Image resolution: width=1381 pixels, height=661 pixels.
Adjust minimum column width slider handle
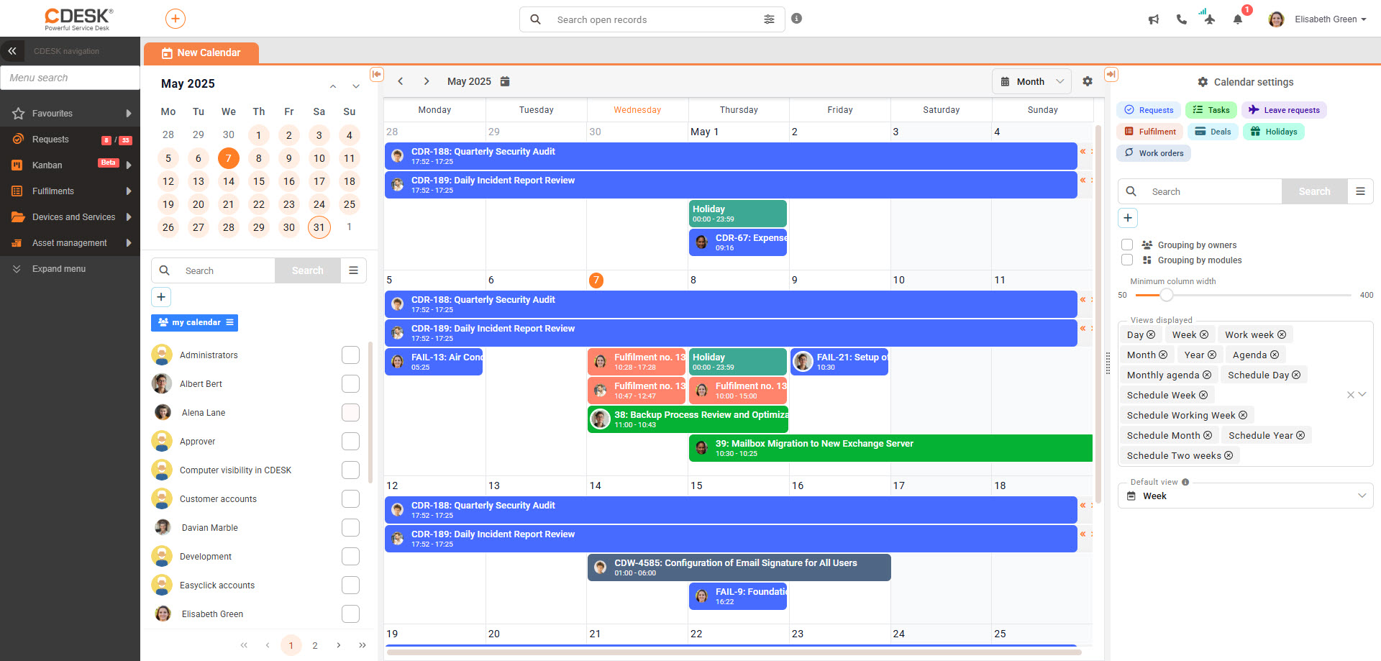[1166, 295]
